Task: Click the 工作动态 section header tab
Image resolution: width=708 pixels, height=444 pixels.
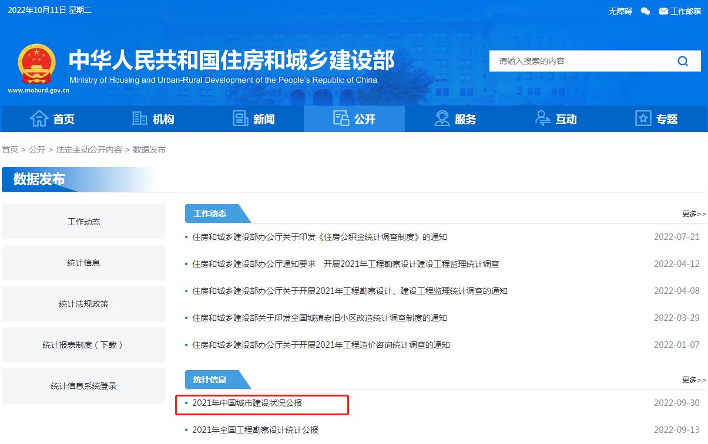Action: (x=217, y=213)
